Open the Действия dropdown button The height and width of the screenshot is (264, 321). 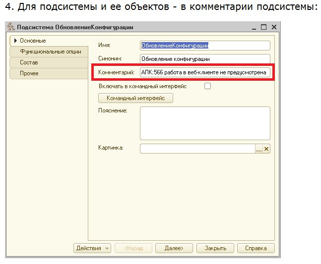(92, 248)
